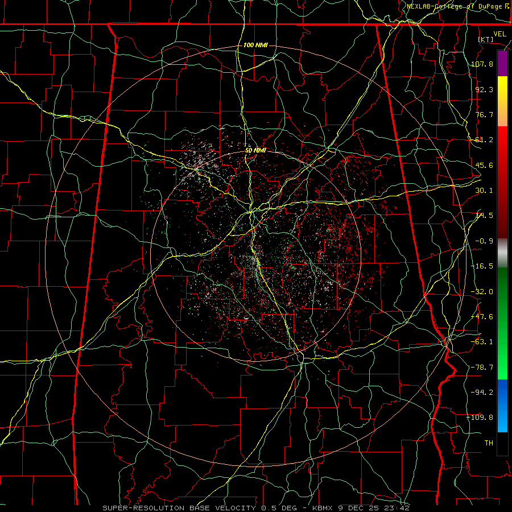The width and height of the screenshot is (512, 512).
Task: Click the 76.7 value on velocity scale
Action: point(484,114)
